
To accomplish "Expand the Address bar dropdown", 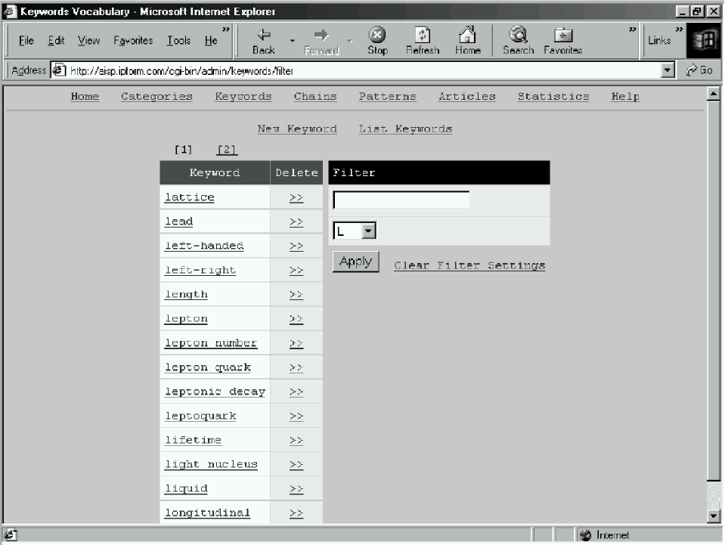I will [x=668, y=70].
